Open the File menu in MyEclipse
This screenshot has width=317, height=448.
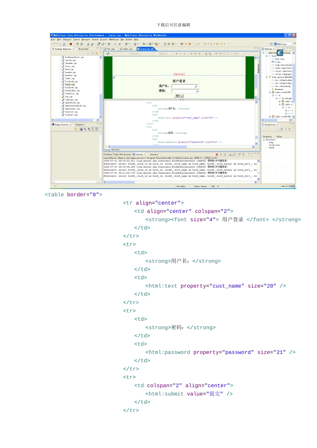pyautogui.click(x=53, y=39)
